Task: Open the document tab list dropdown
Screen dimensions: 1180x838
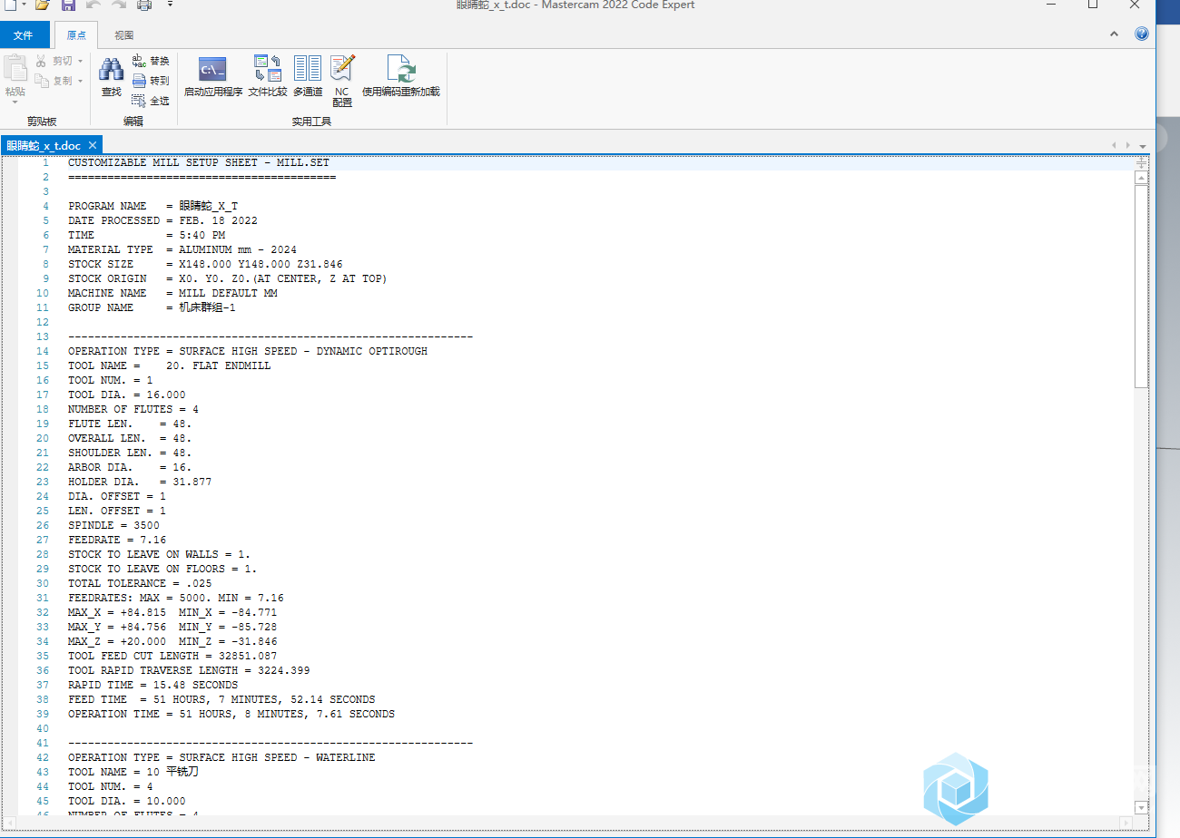Action: [x=1142, y=146]
